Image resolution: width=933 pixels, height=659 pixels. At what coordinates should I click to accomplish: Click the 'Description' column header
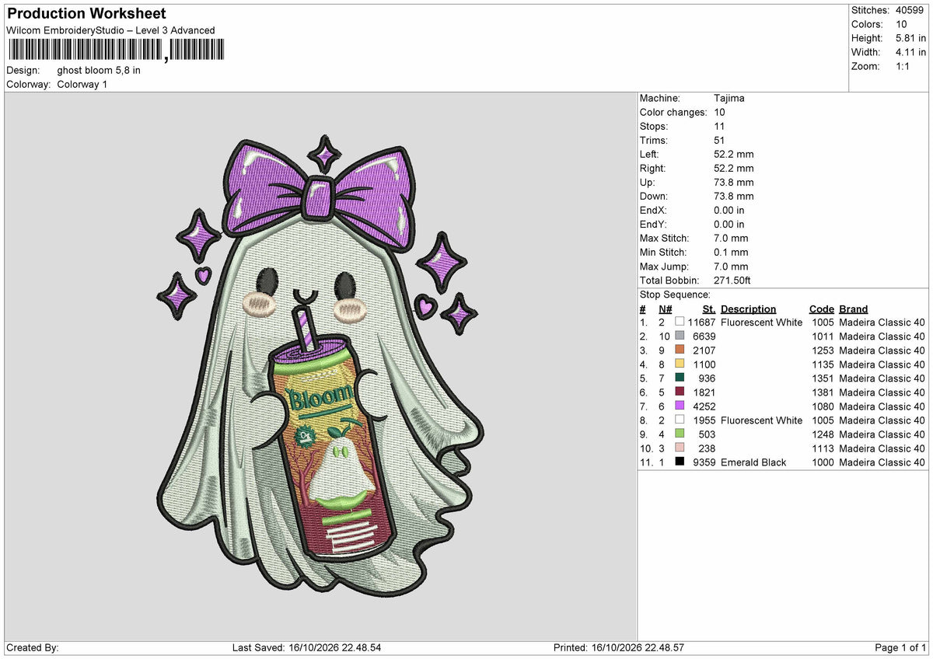(x=748, y=309)
